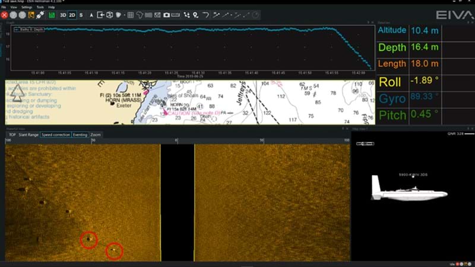Click the green recording icon

point(52,14)
